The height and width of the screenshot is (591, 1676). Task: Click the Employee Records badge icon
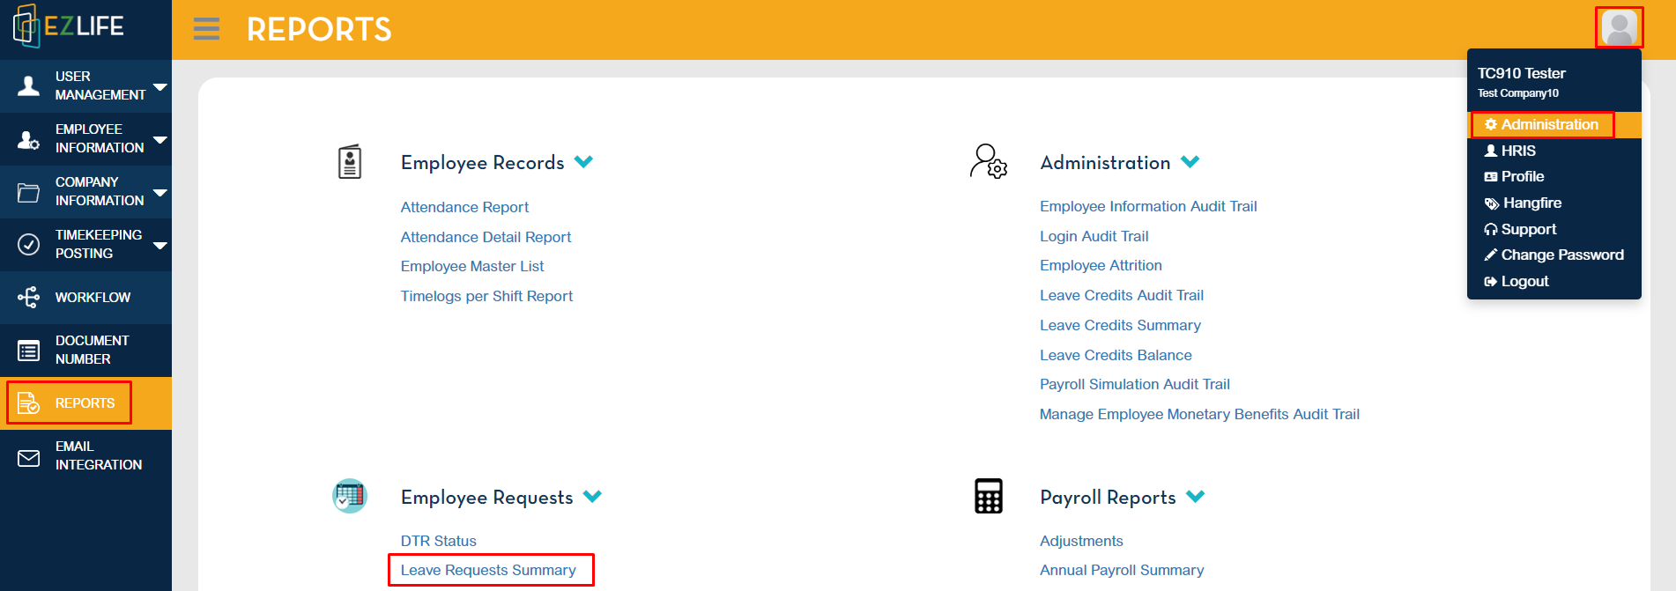350,162
